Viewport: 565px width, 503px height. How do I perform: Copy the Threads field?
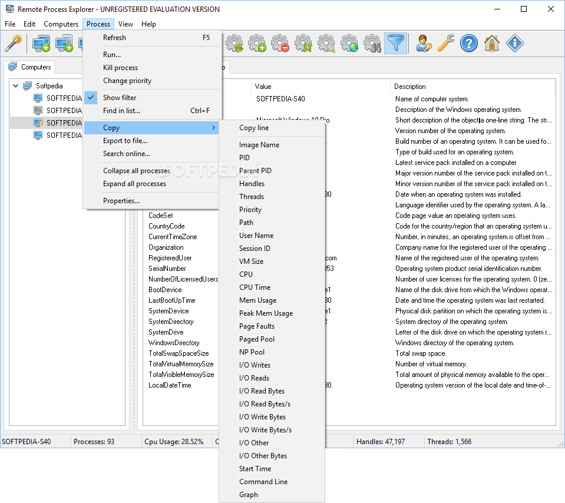[x=272, y=197]
